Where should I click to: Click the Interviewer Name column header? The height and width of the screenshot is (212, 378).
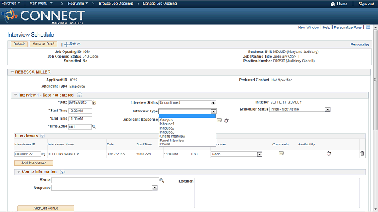(61, 144)
